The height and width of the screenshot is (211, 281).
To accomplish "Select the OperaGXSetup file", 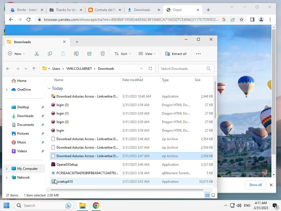I will 131,165.
